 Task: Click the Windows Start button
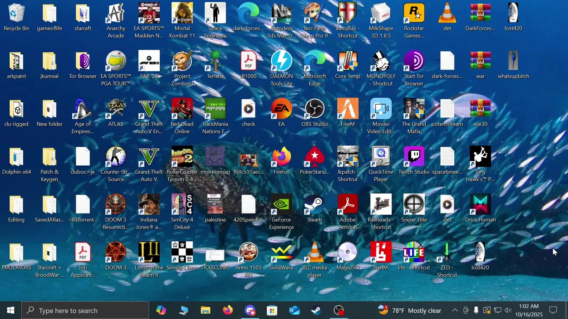point(11,311)
